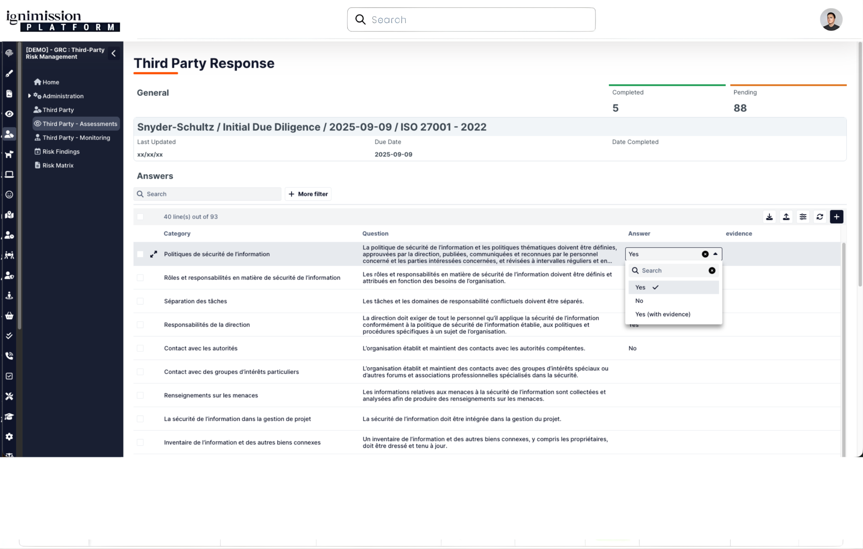Check the Séparation des tâches row checkbox

point(140,301)
